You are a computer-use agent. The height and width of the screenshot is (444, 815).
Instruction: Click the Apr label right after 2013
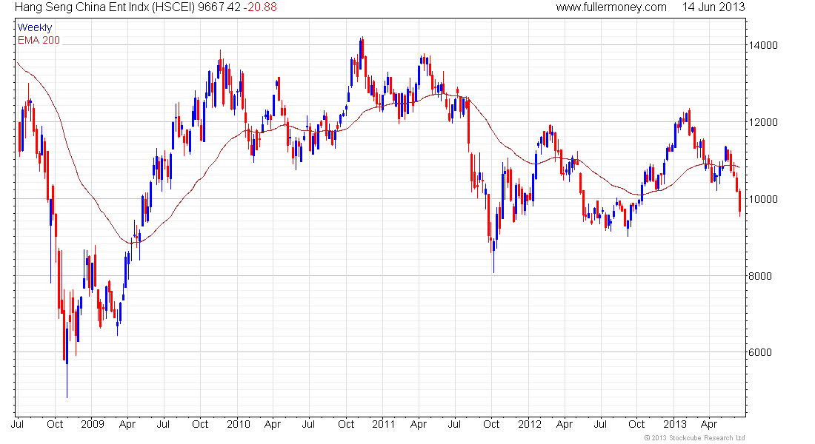coord(709,424)
